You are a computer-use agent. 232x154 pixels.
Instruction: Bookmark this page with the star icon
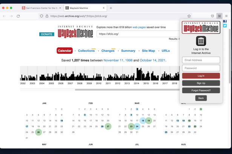(x=189, y=16)
